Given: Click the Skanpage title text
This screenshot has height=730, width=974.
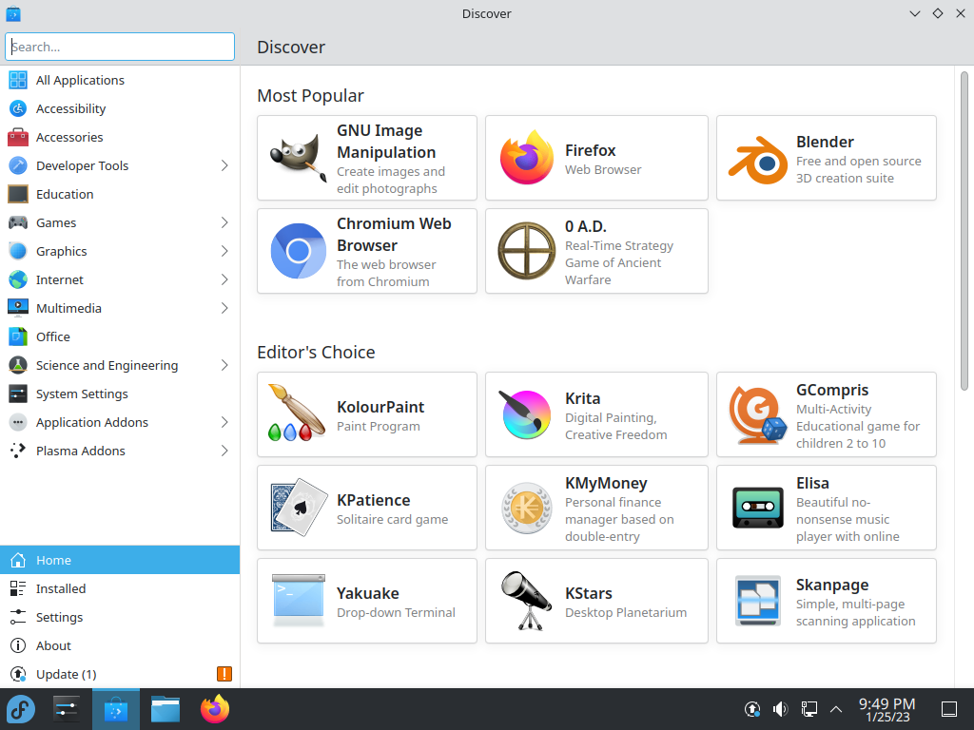Looking at the screenshot, I should (x=832, y=585).
